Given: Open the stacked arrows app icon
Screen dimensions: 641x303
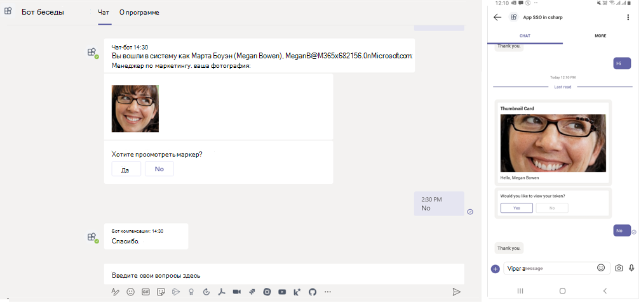Looking at the screenshot, I should (252, 292).
